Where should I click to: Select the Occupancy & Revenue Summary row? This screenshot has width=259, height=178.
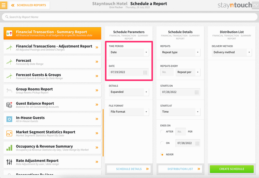(52, 148)
